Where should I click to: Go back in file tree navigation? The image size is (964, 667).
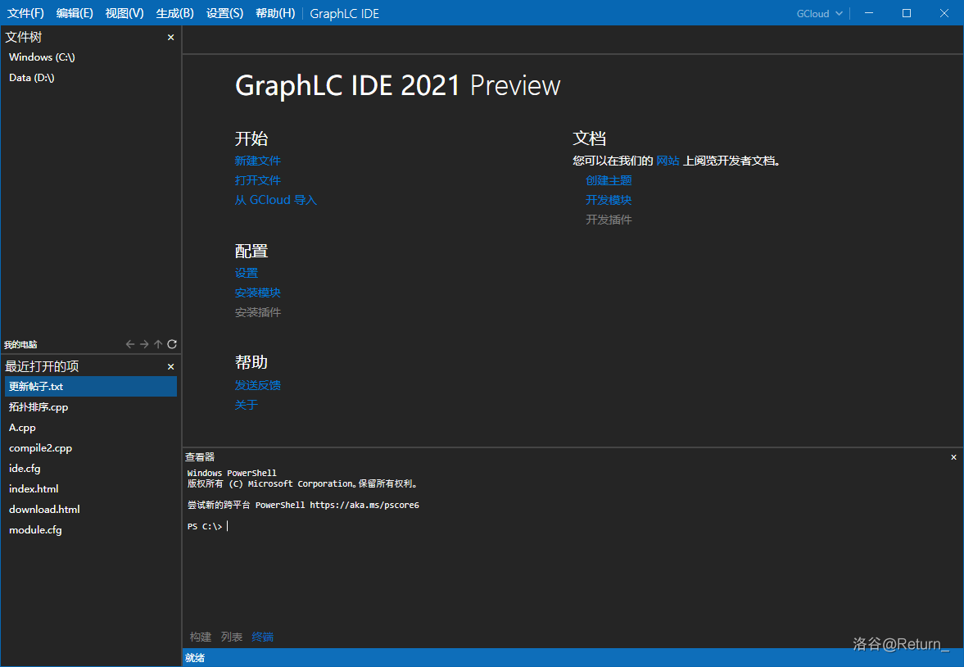tap(129, 344)
